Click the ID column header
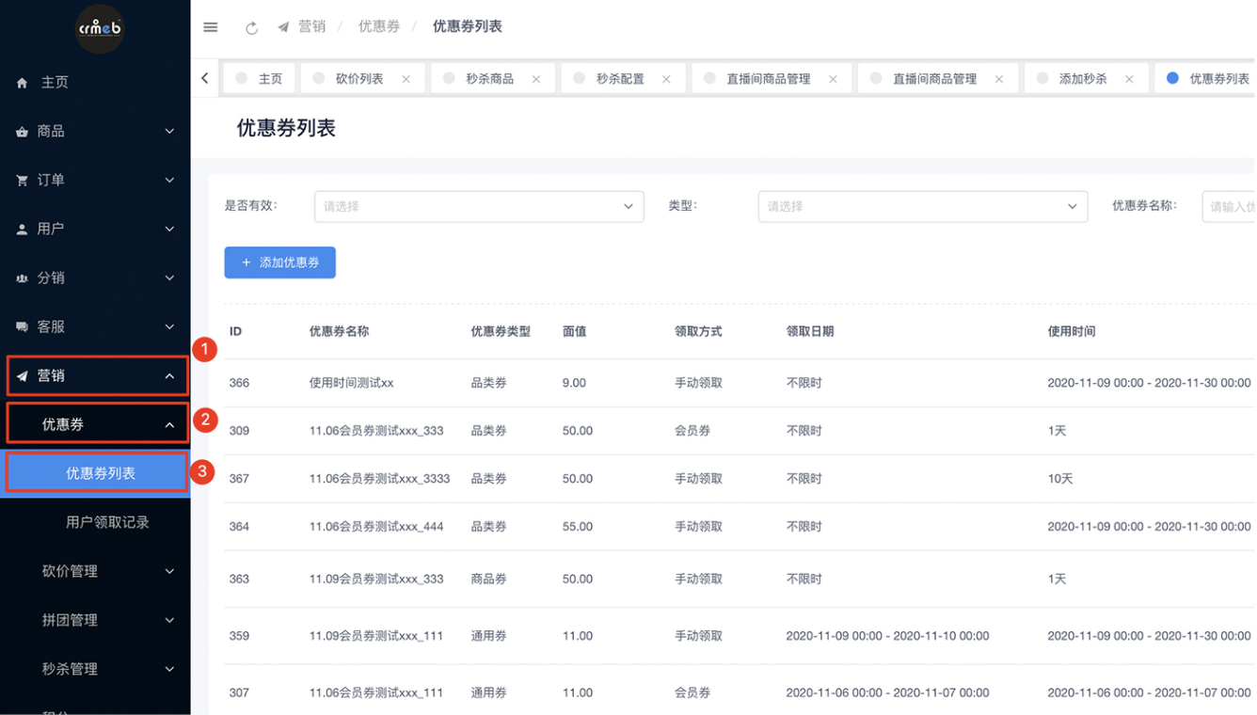The image size is (1257, 715). (236, 331)
